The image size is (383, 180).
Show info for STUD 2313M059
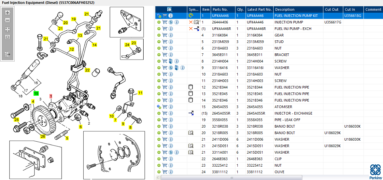coord(171,42)
